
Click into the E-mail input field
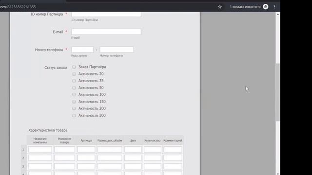coord(106,32)
